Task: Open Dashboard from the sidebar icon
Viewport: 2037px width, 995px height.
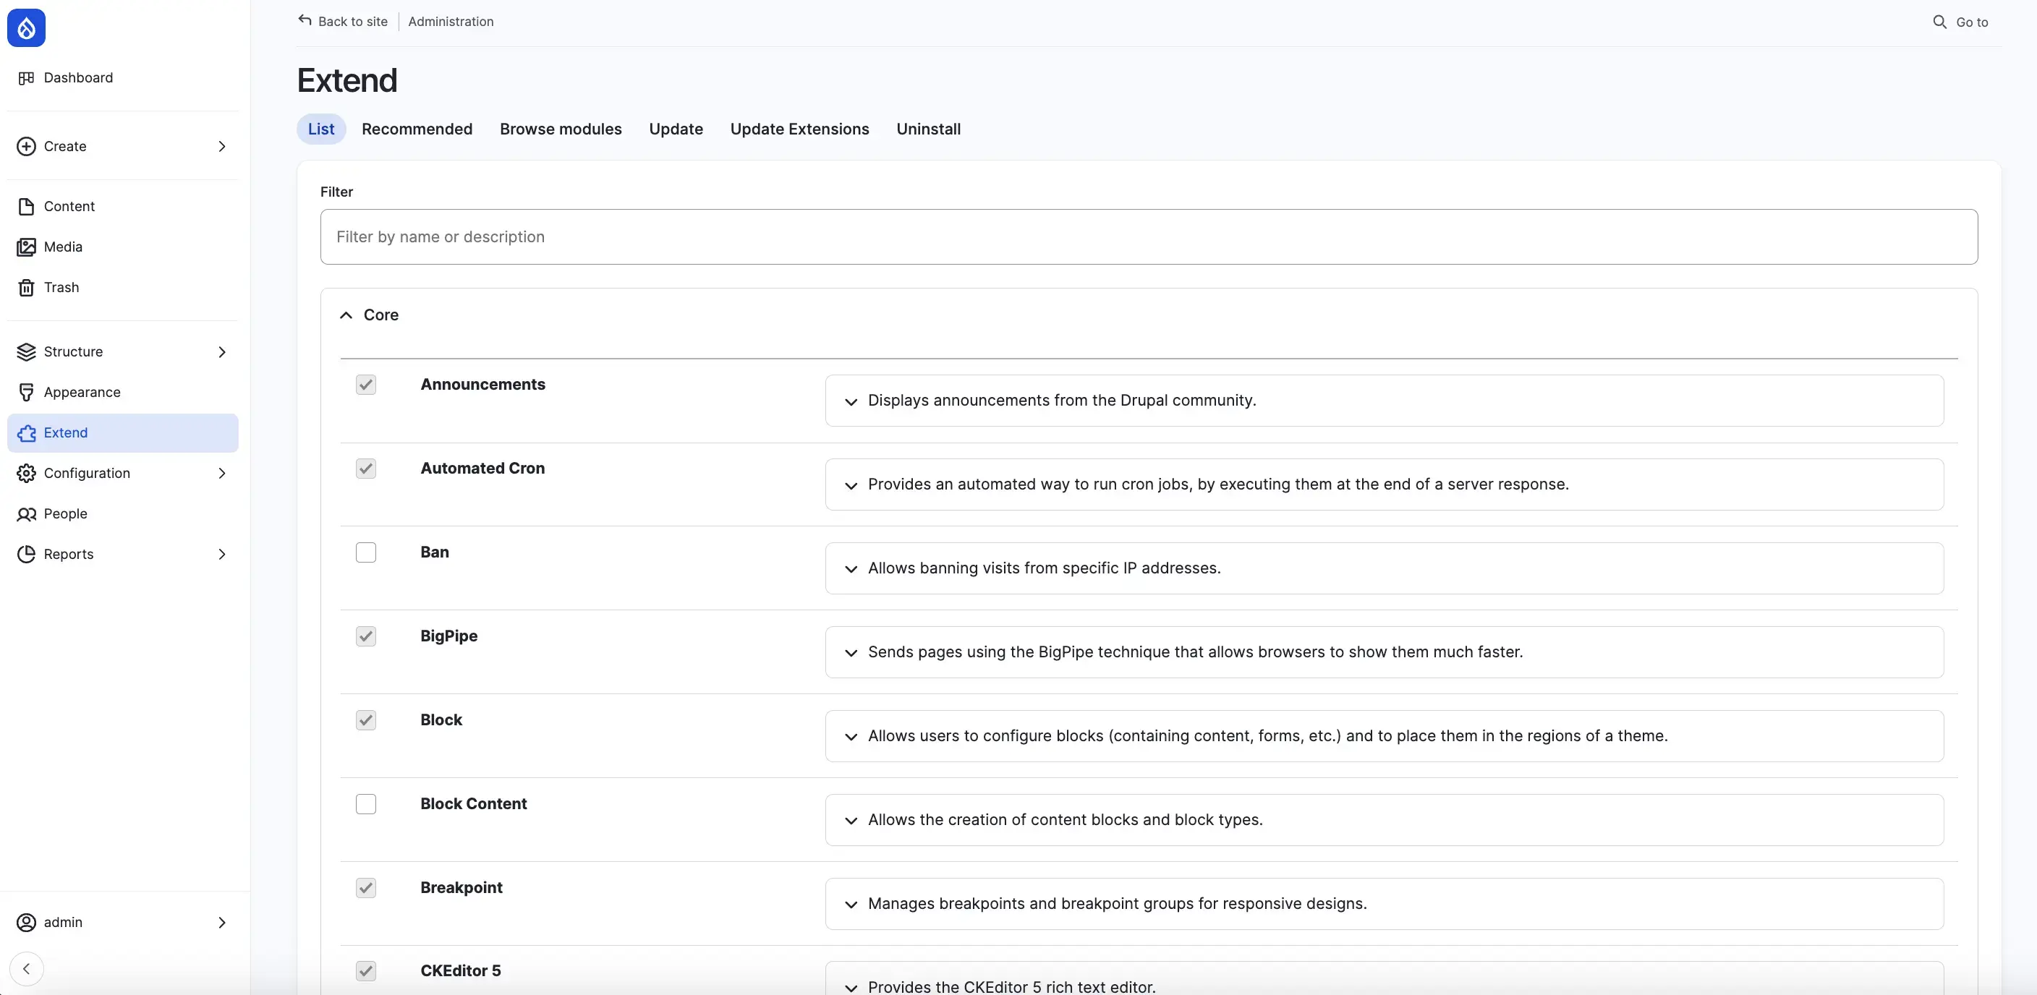Action: [26, 77]
